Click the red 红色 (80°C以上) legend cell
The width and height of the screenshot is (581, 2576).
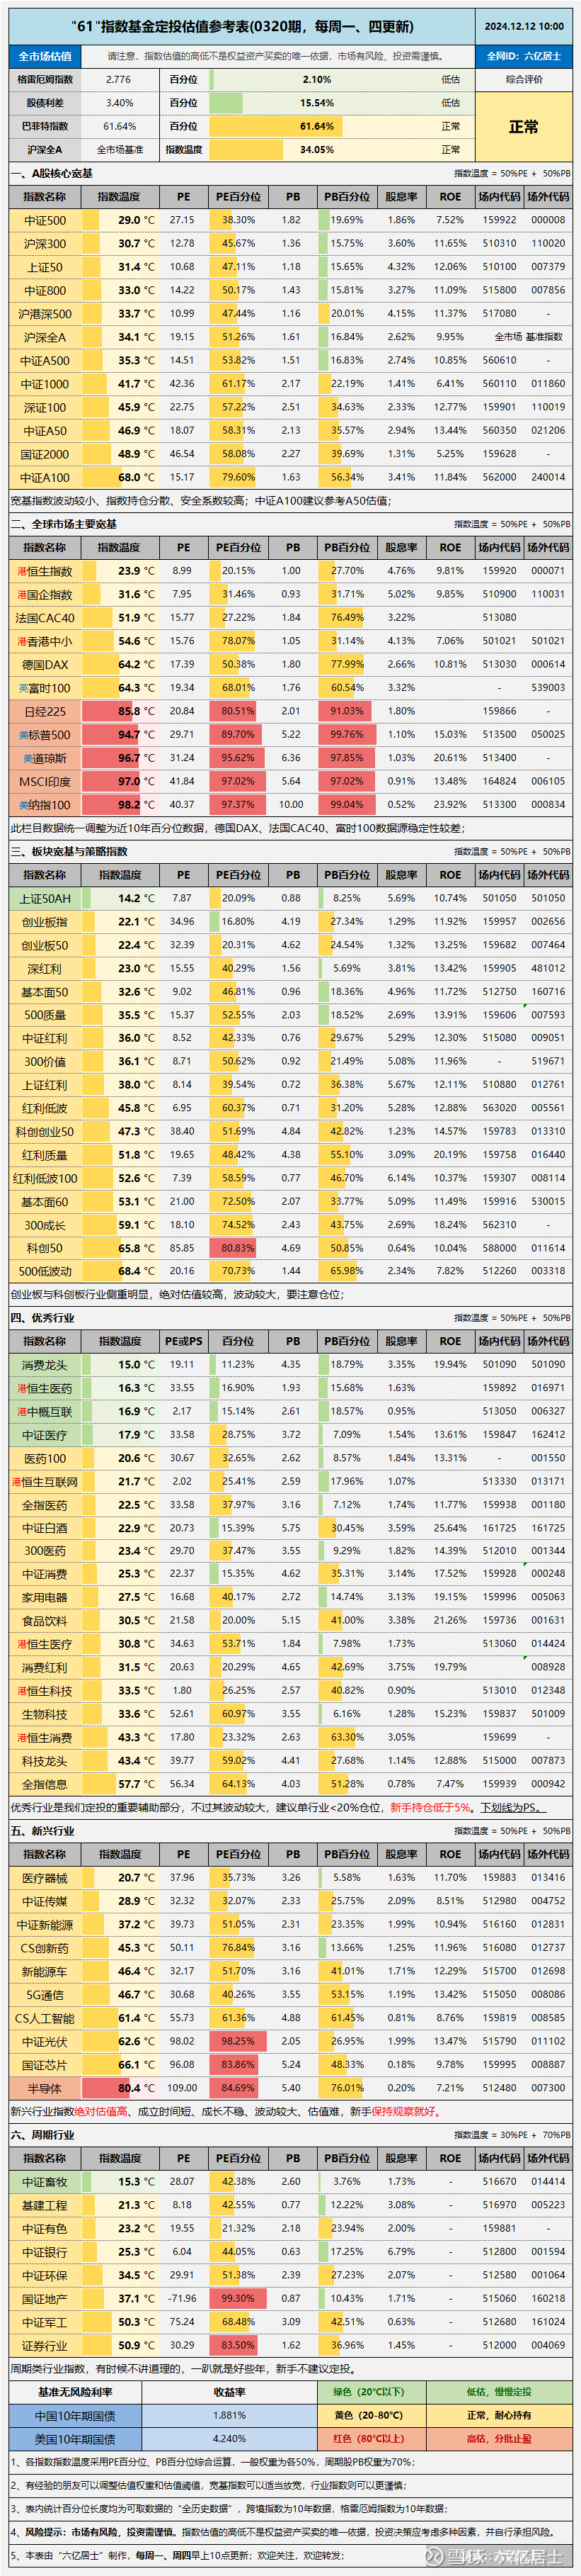369,2438
